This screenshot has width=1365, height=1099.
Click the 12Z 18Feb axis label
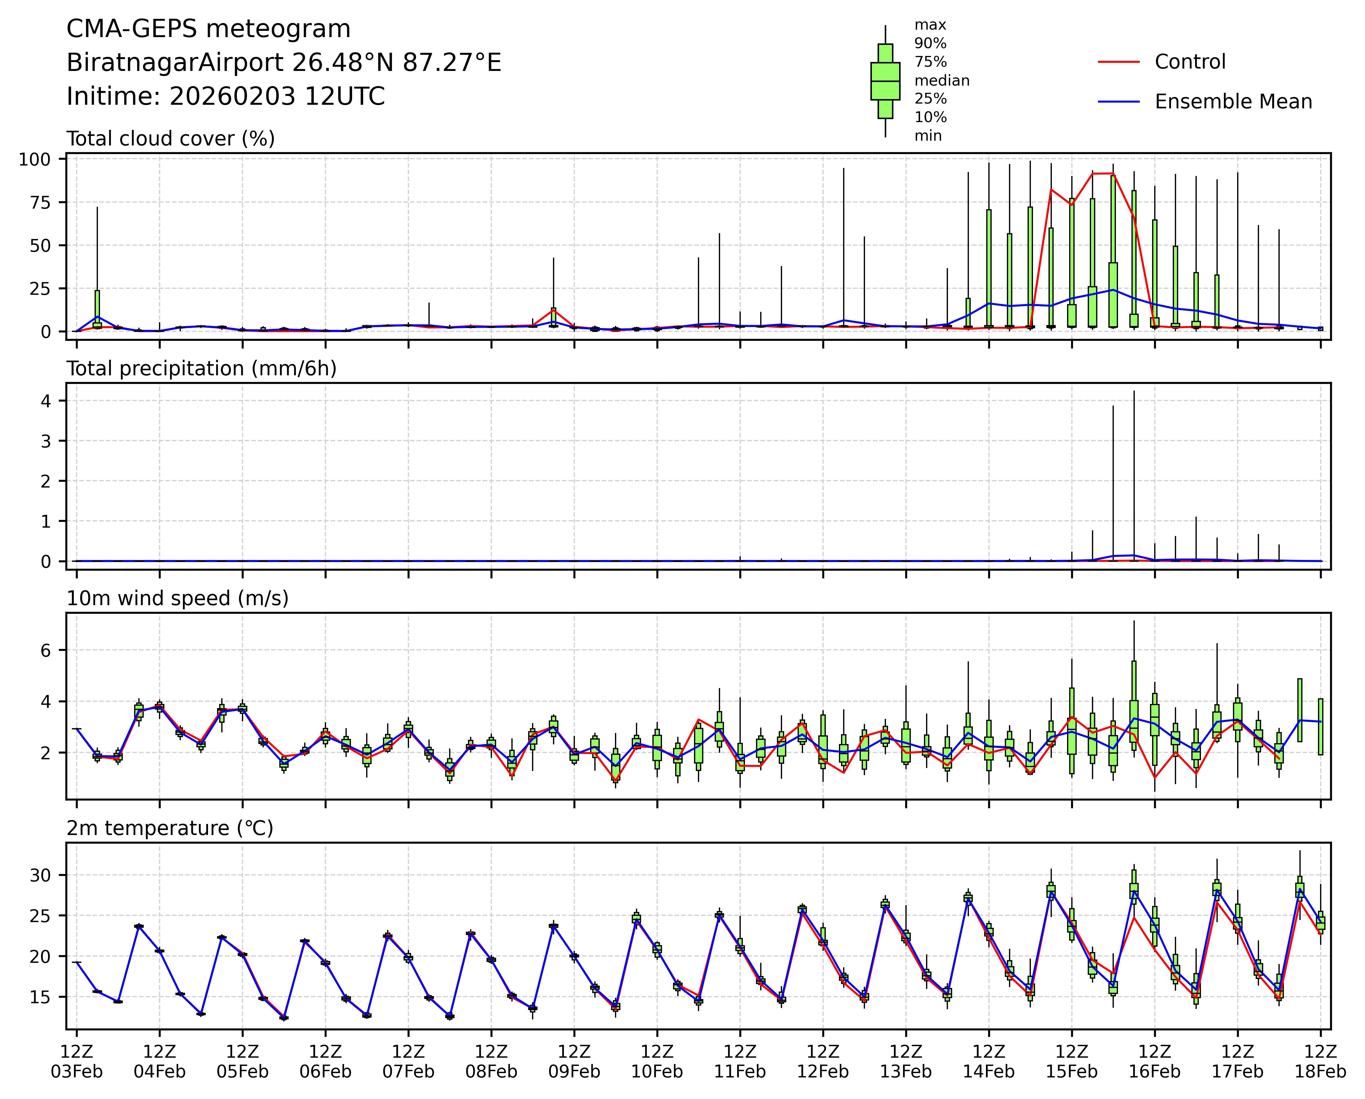point(1320,1062)
